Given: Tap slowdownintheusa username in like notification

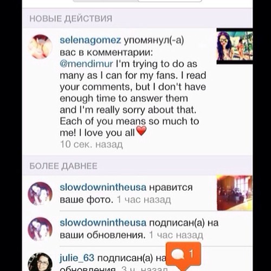Looking at the screenshot, I should point(103,188).
